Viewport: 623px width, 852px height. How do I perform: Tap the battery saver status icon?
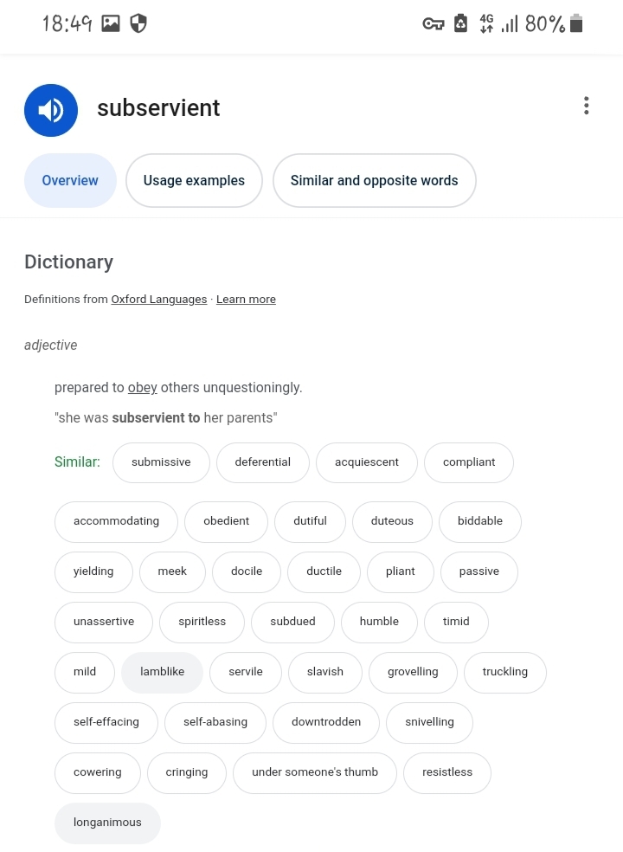pos(460,23)
